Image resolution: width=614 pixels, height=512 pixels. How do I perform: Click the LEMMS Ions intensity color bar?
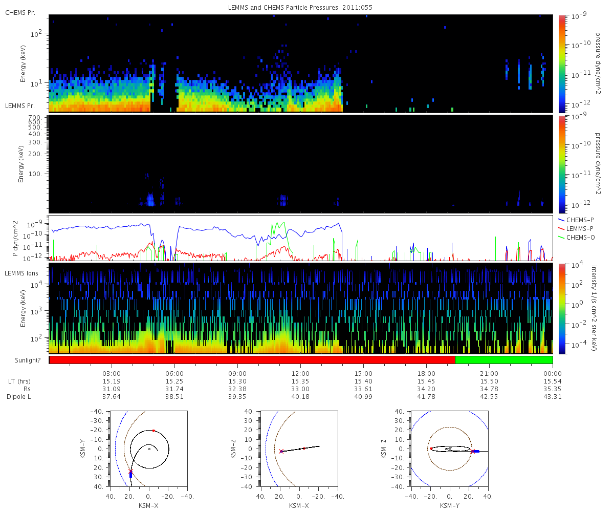coord(561,308)
